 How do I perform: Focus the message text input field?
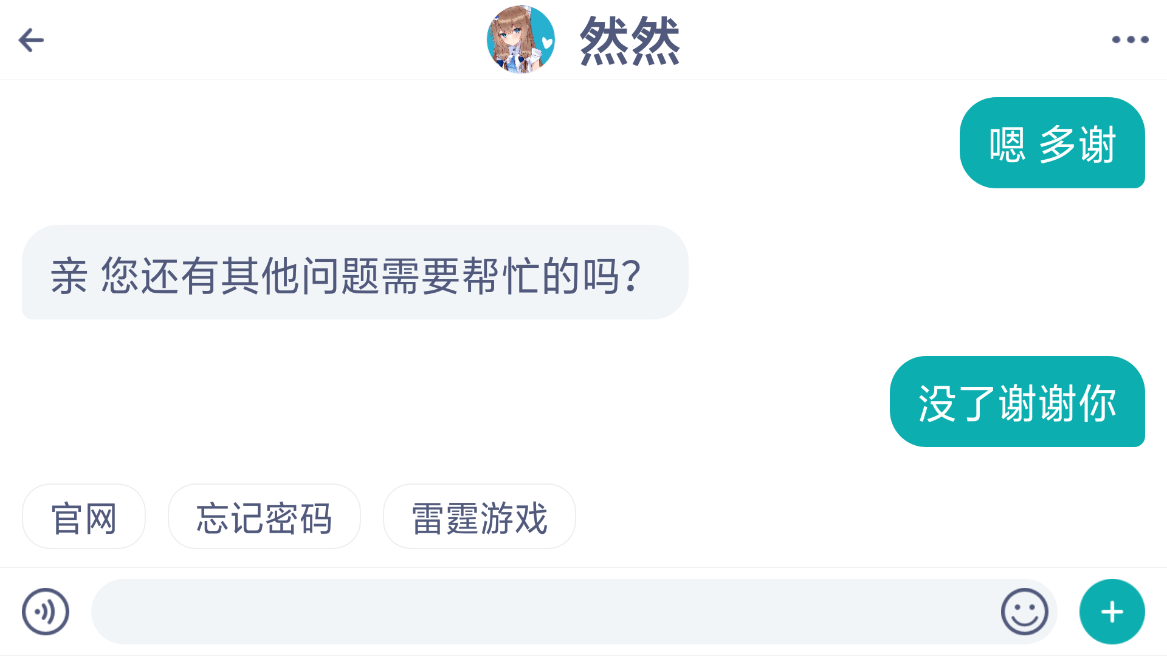(544, 612)
